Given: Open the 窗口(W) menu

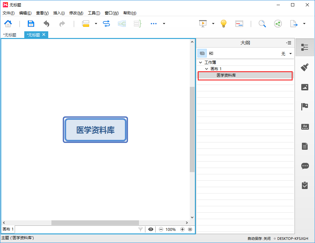Looking at the screenshot, I should point(112,13).
